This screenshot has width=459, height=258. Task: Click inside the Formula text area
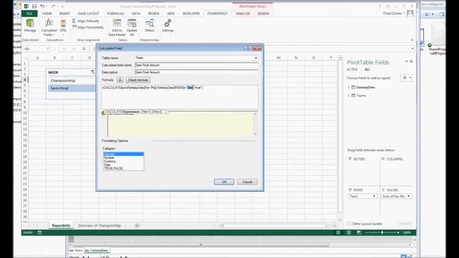tap(180, 97)
